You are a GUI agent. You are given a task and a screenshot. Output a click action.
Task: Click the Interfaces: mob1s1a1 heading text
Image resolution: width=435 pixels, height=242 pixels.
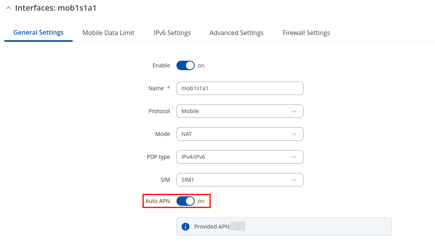(x=56, y=8)
